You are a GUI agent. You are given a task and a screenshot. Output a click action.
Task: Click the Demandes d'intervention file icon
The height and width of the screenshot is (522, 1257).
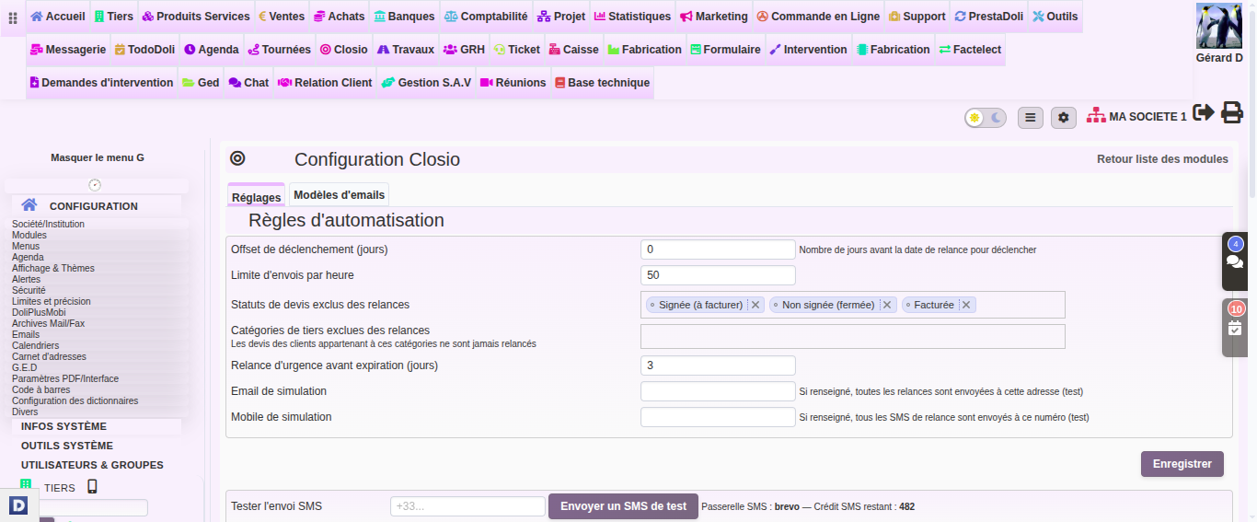[x=34, y=83]
